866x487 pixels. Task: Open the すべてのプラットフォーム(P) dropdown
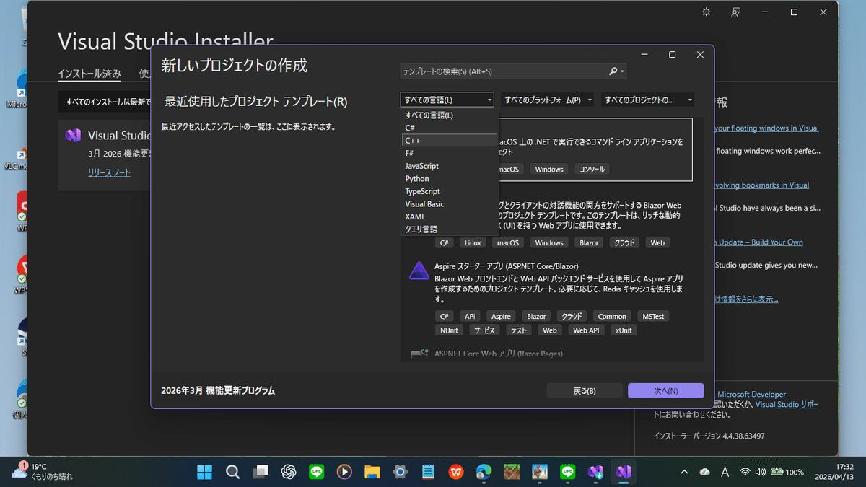(546, 100)
